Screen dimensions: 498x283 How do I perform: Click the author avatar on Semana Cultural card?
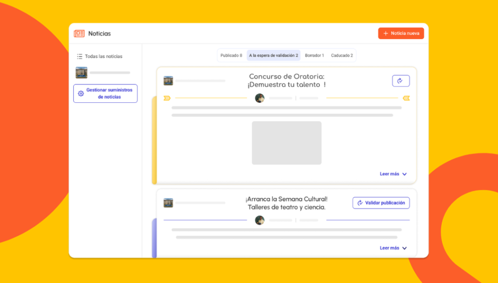click(259, 220)
